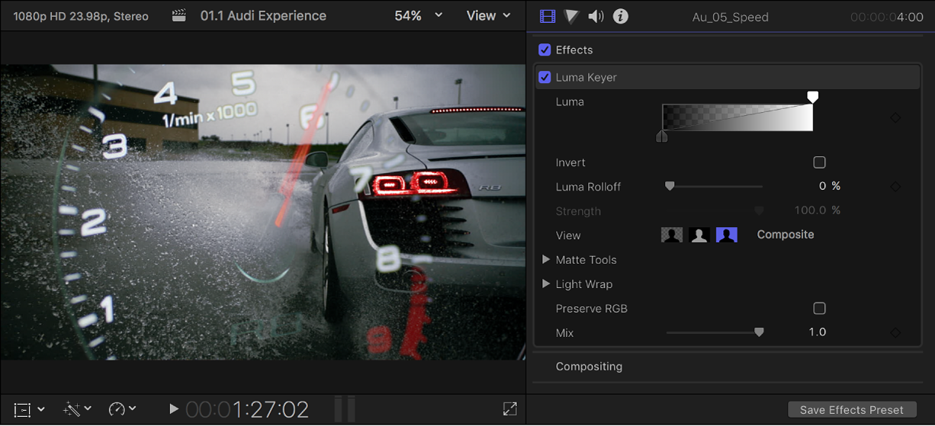Uncheck the Effects checkbox
The width and height of the screenshot is (935, 426).
(x=545, y=50)
